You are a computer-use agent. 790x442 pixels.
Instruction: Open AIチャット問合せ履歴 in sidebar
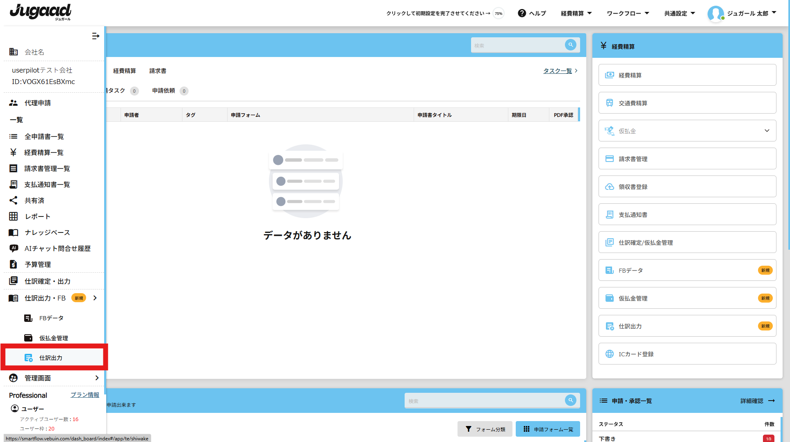click(x=57, y=248)
